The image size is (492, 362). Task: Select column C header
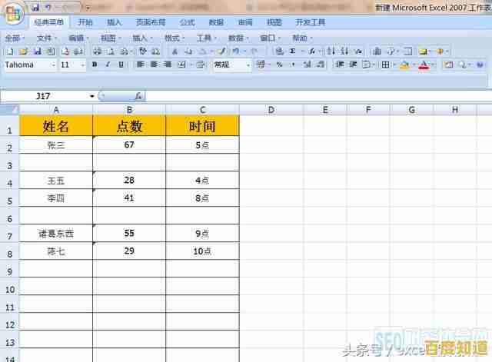click(202, 110)
